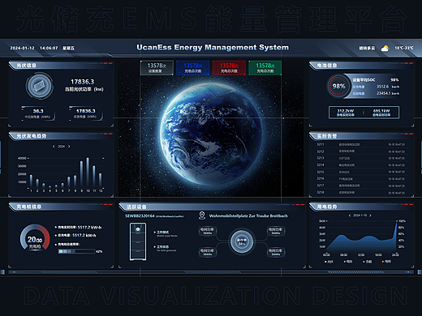Click the 20/30 charging gun gauge

point(35,238)
